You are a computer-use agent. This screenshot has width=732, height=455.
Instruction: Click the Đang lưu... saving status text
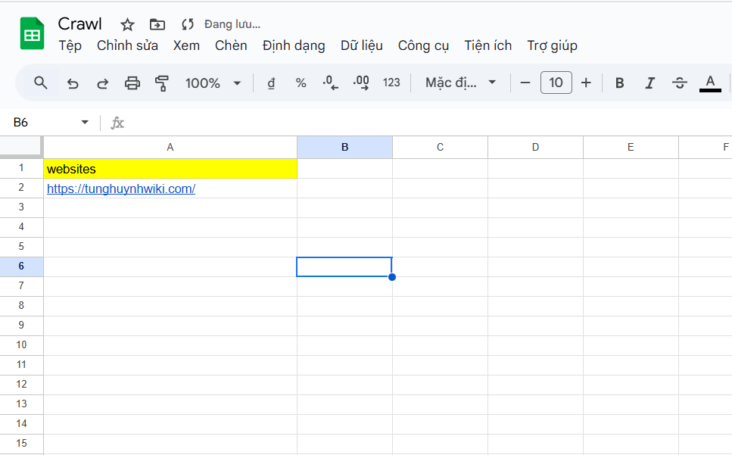[232, 24]
